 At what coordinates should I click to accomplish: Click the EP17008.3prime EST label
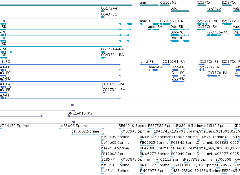(115, 154)
